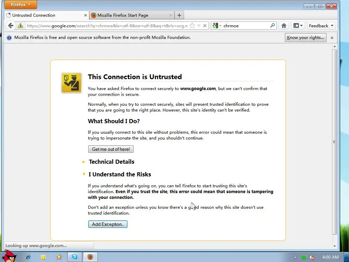
Task: Click the Add Exception button
Action: [108, 224]
